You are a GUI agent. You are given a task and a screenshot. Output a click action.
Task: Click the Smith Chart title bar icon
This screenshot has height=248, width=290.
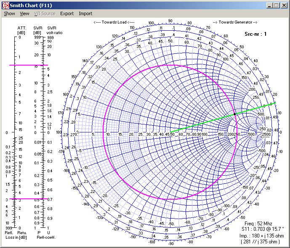pos(5,5)
